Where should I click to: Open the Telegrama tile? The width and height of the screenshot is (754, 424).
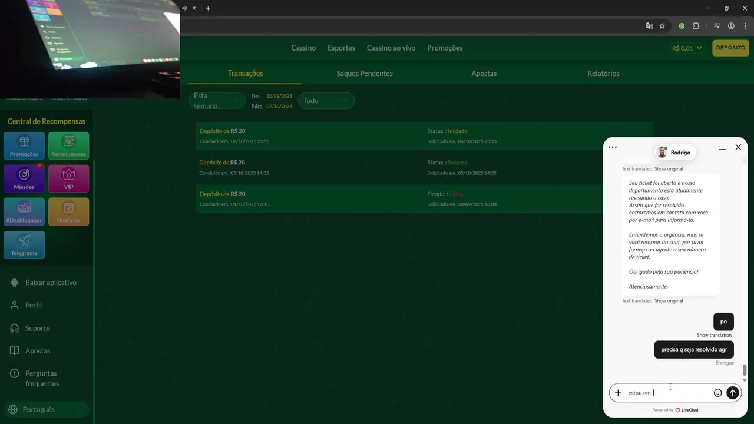[24, 244]
